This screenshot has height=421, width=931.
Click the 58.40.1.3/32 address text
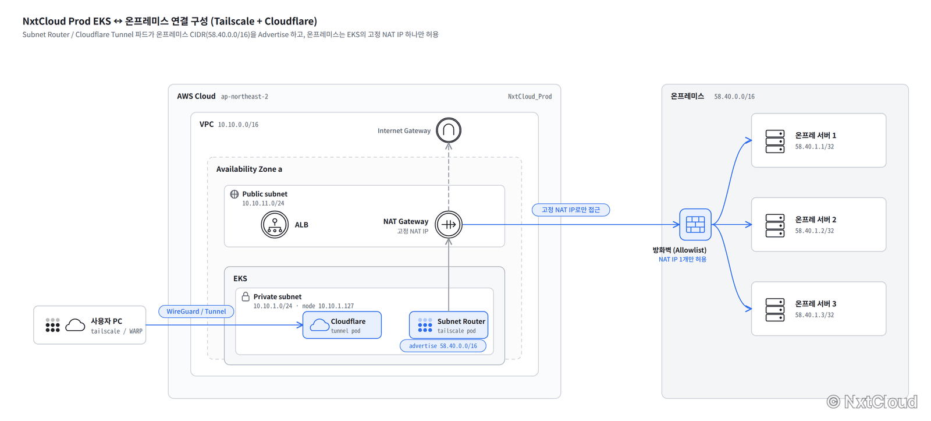815,315
